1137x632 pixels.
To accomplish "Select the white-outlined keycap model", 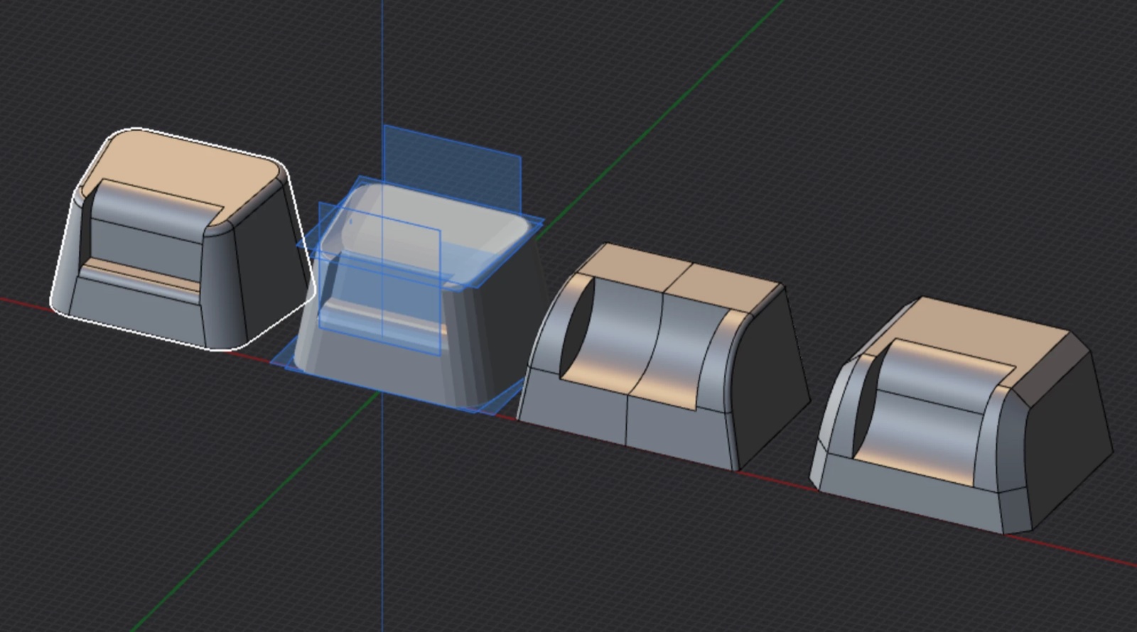I will 181,239.
